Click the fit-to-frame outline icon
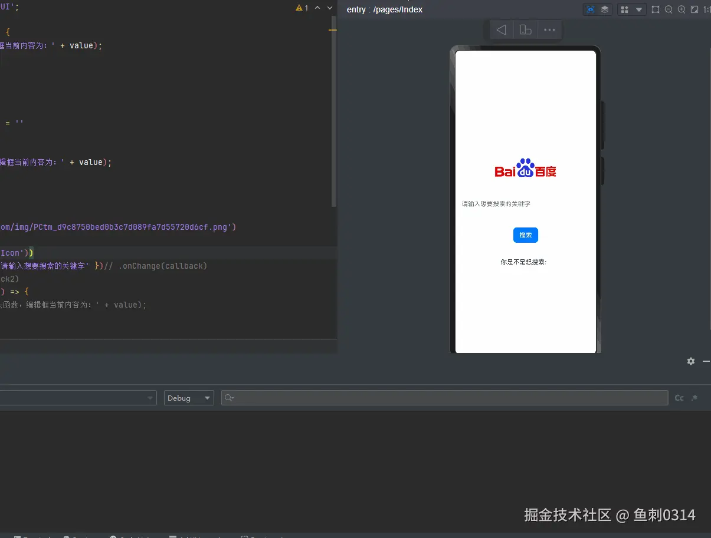Screen dimensions: 711x538 tap(656, 9)
